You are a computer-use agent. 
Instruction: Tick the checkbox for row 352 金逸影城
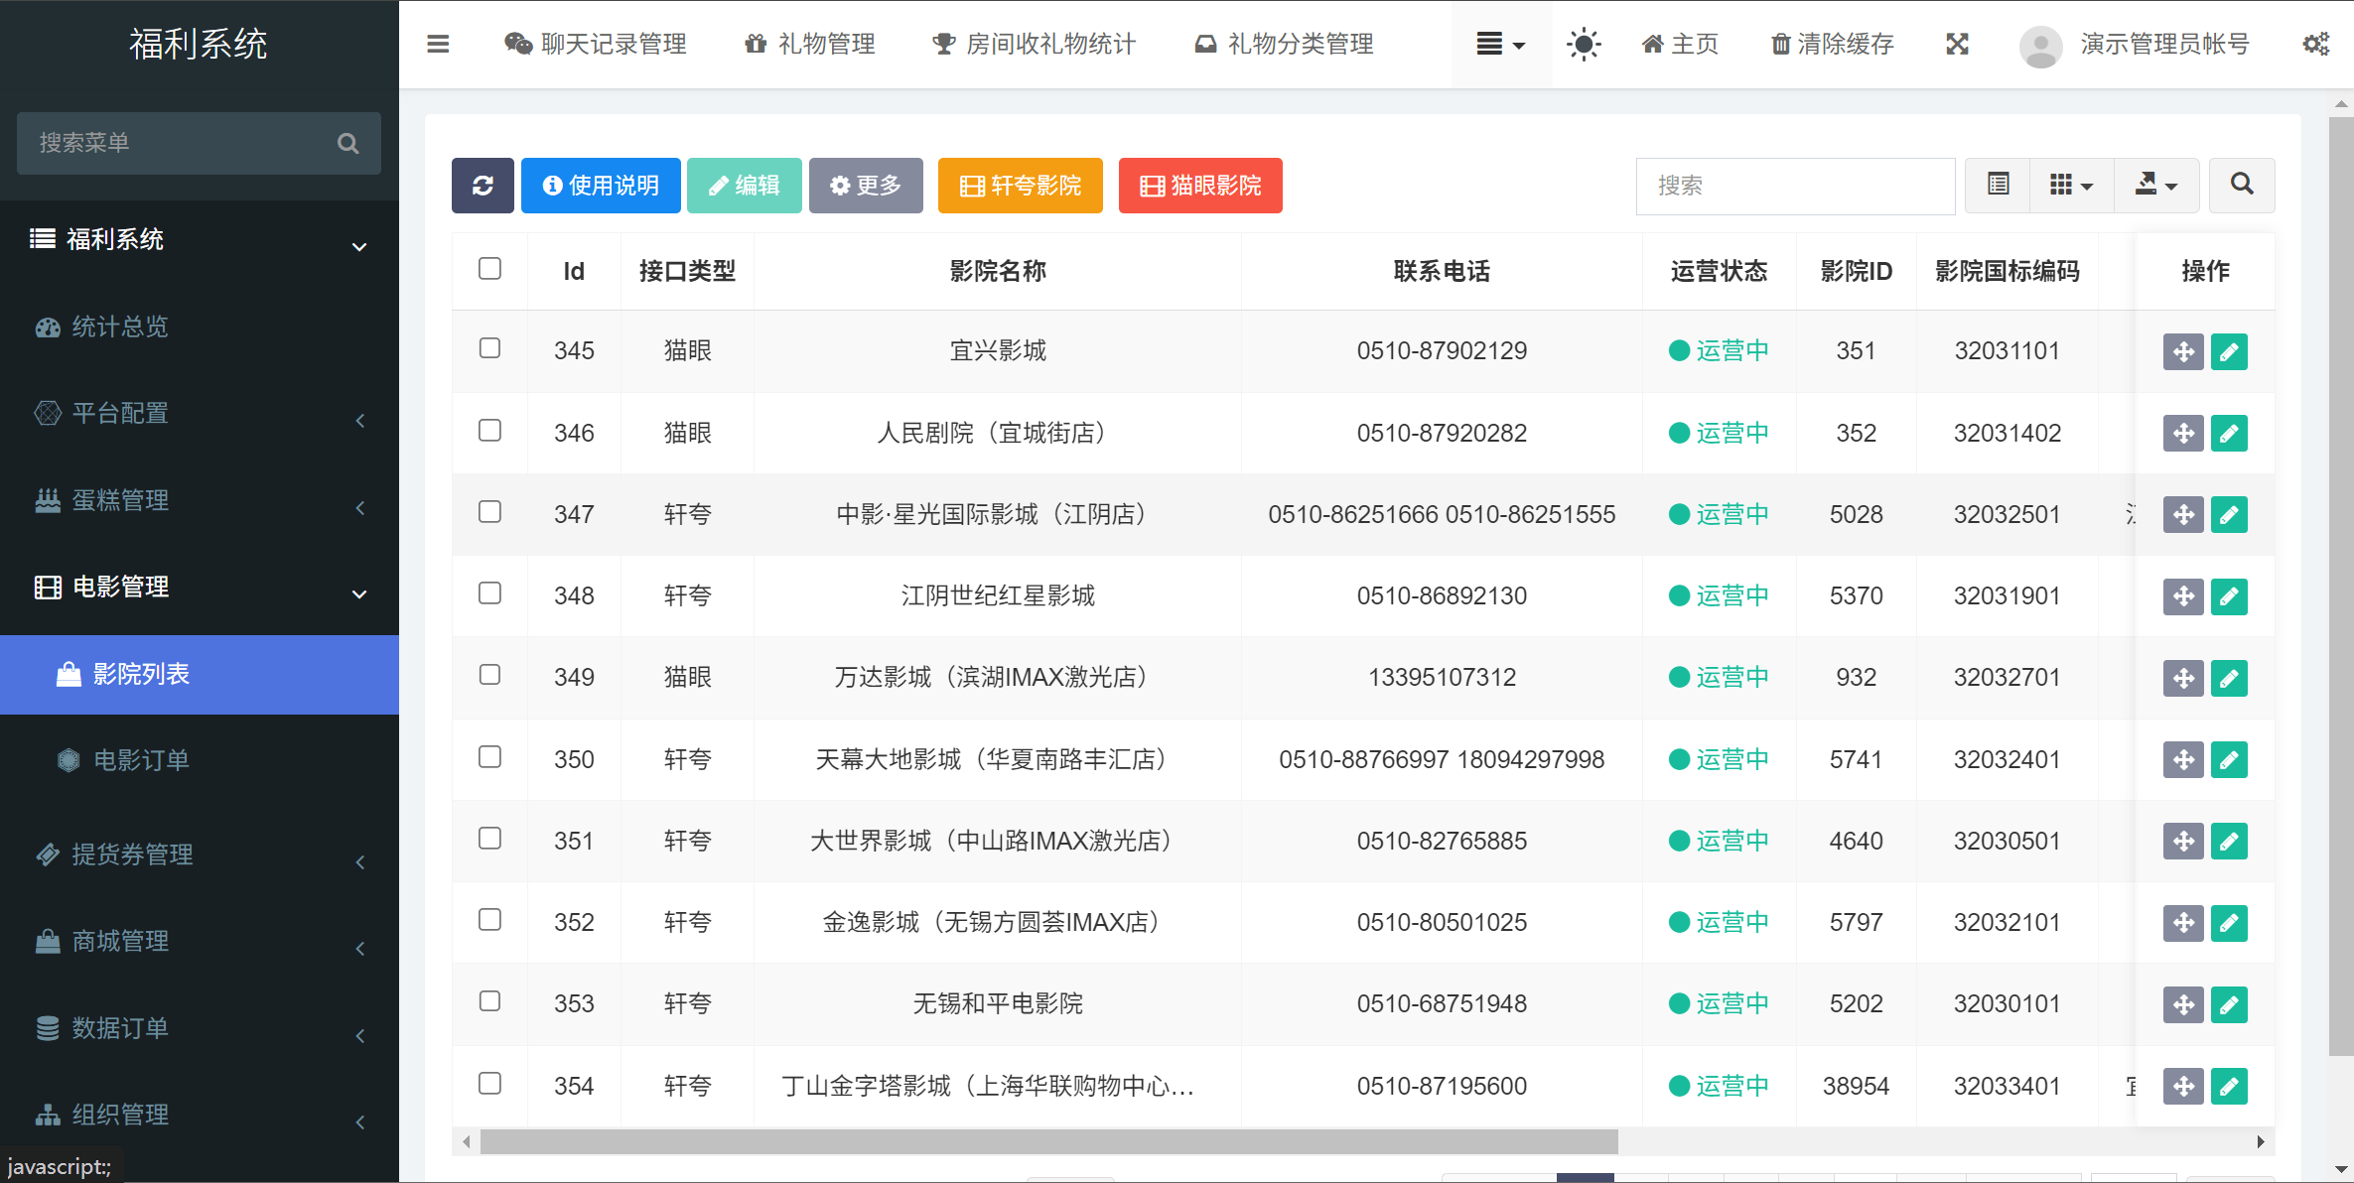tap(489, 920)
